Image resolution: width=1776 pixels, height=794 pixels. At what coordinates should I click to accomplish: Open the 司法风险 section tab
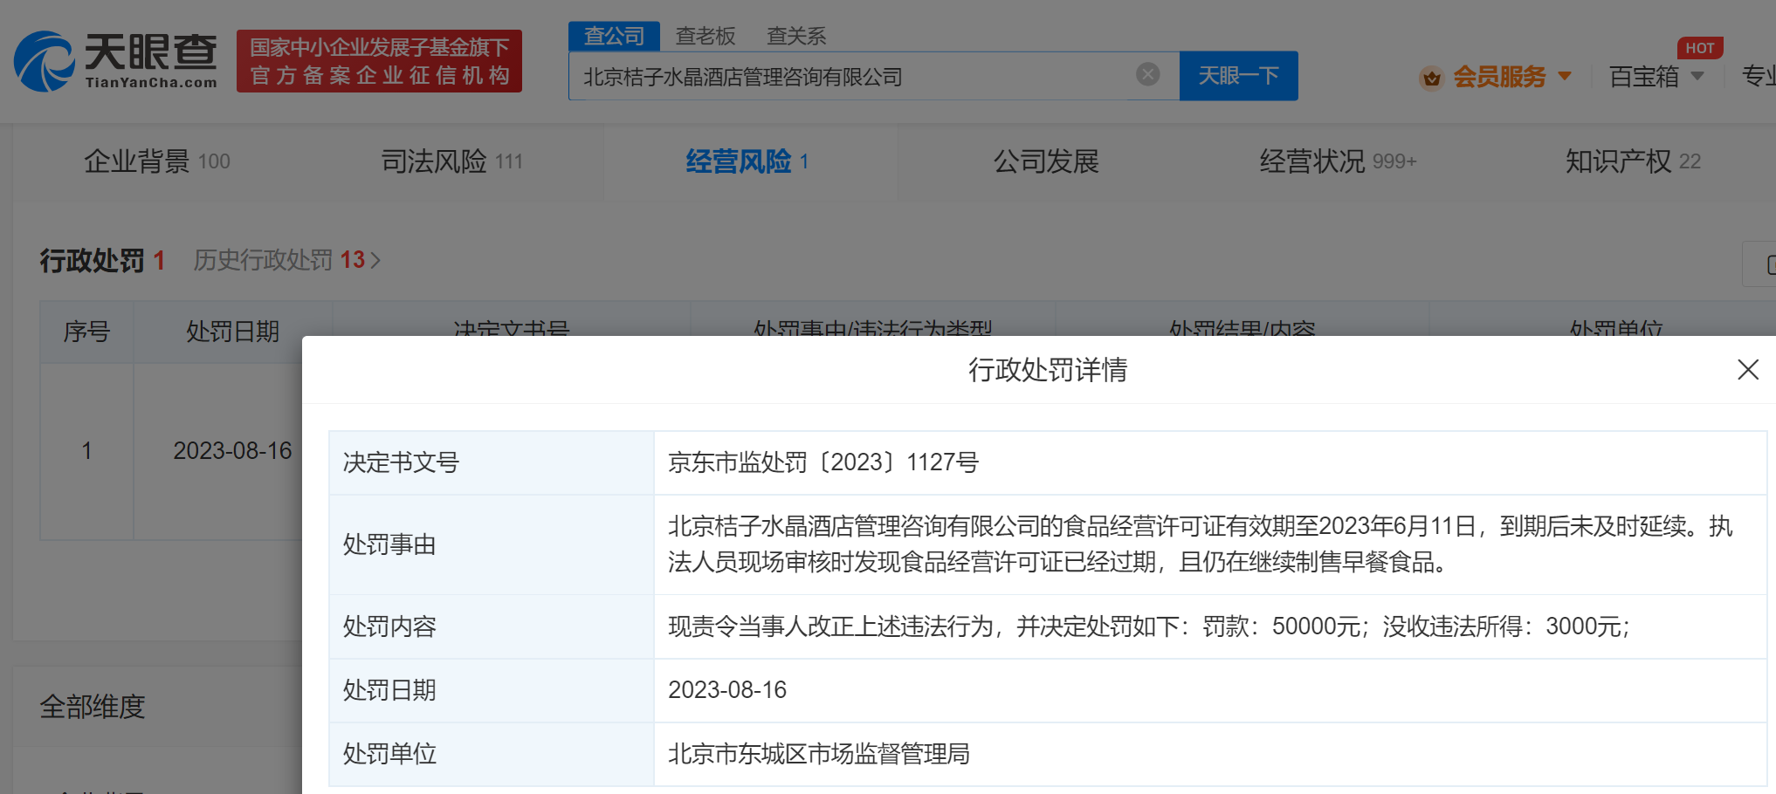451,161
